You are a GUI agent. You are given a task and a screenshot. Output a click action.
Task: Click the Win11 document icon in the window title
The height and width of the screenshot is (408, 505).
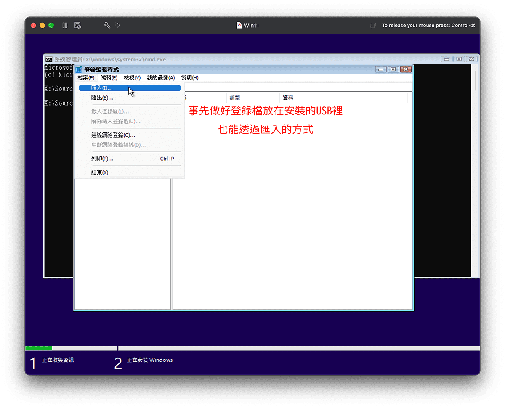click(239, 25)
